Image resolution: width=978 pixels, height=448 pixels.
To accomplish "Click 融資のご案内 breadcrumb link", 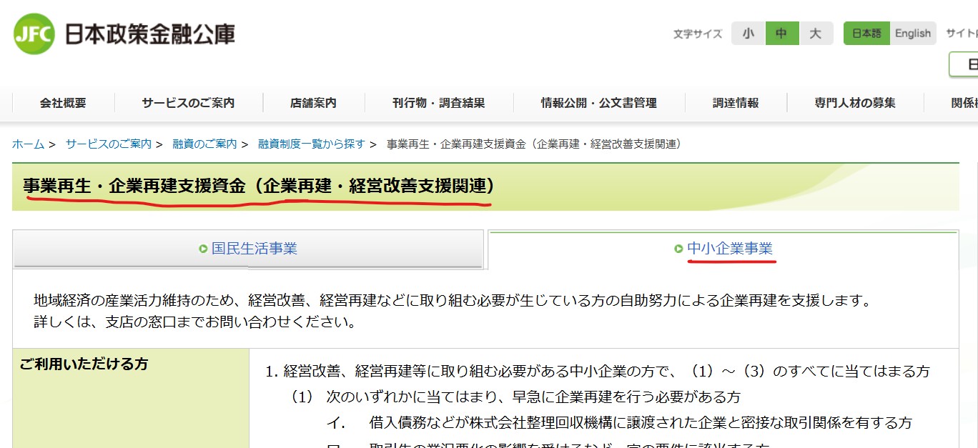I will coord(204,144).
